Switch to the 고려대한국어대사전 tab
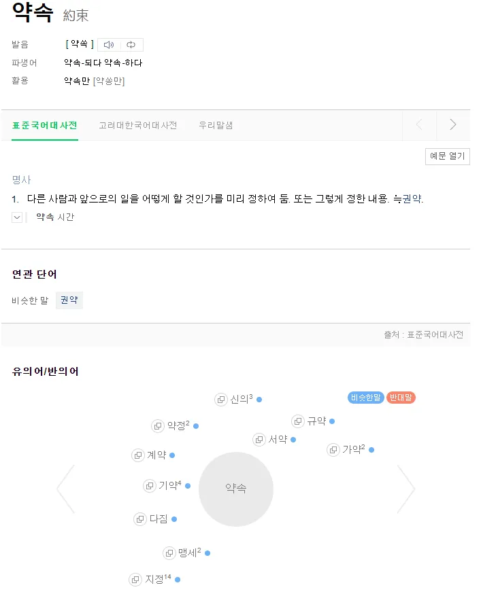481x596 pixels. (x=137, y=126)
